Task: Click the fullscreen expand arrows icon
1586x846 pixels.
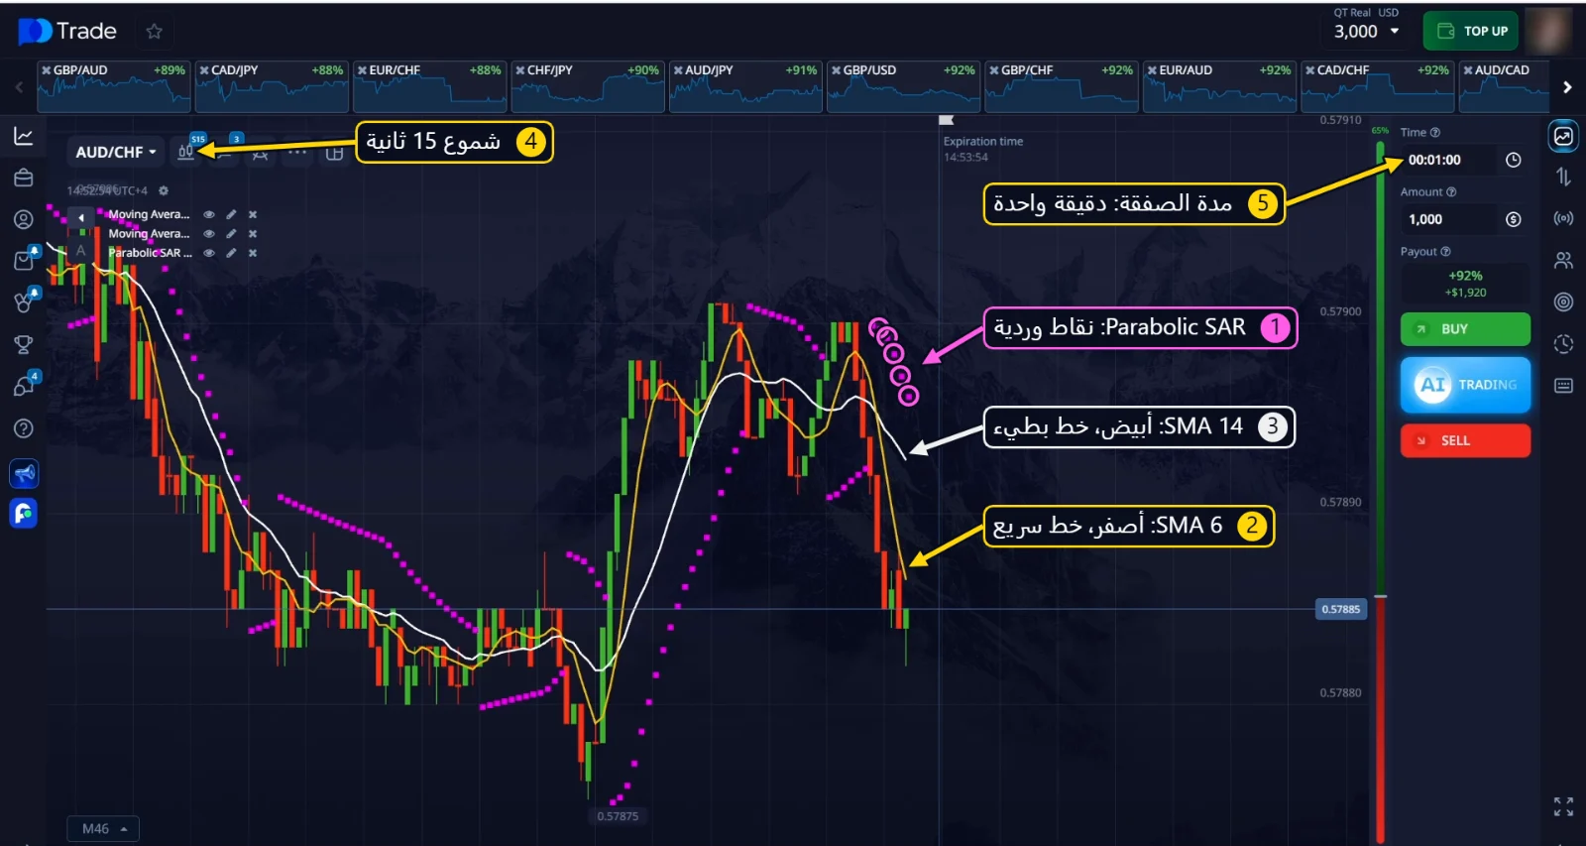Action: [x=1563, y=806]
